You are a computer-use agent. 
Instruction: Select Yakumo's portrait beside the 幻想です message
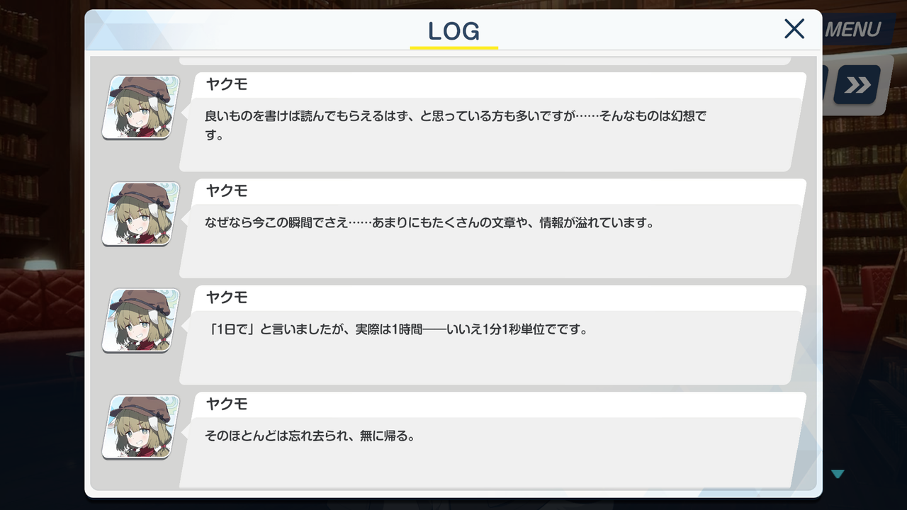pyautogui.click(x=140, y=107)
